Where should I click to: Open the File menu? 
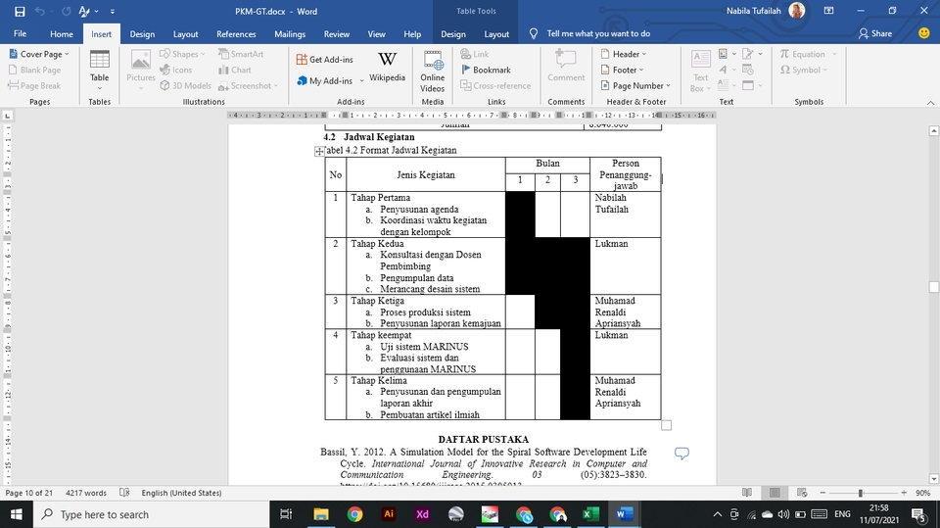coord(20,33)
